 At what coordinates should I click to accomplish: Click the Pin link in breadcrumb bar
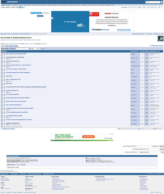tap(162, 34)
